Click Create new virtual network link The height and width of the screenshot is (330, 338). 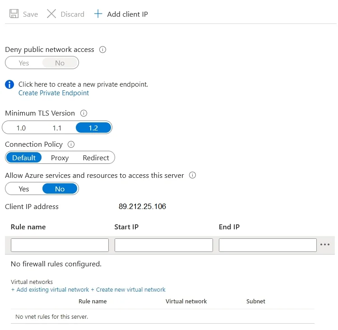[128, 289]
